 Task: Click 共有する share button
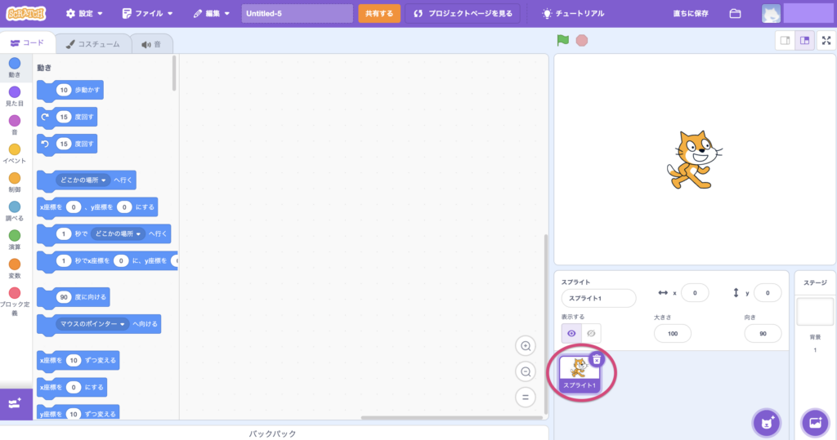[379, 13]
